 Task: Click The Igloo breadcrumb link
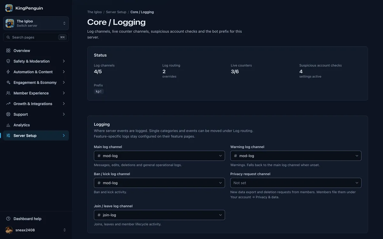94,12
